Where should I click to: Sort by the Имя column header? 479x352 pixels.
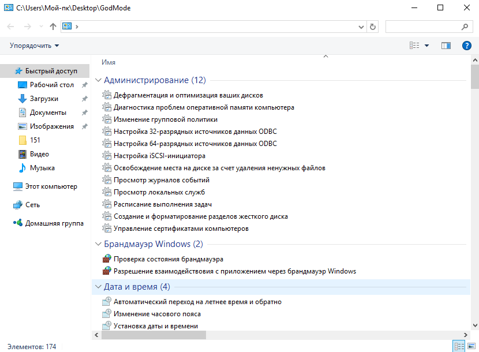[x=108, y=62]
